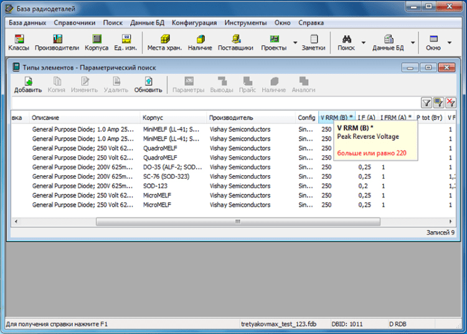Expand the Окно dropdown arrow
The width and height of the screenshot is (467, 334).
tap(450, 42)
